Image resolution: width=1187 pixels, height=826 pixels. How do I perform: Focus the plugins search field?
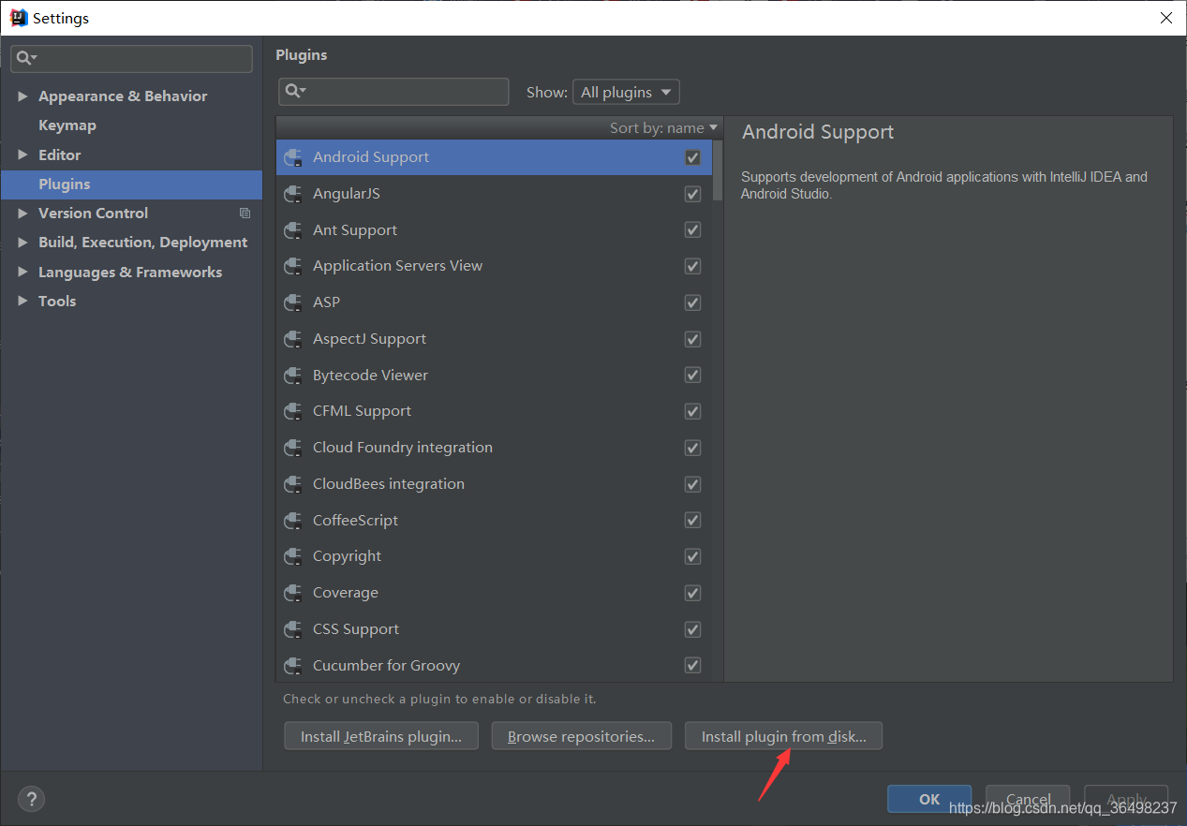[393, 91]
